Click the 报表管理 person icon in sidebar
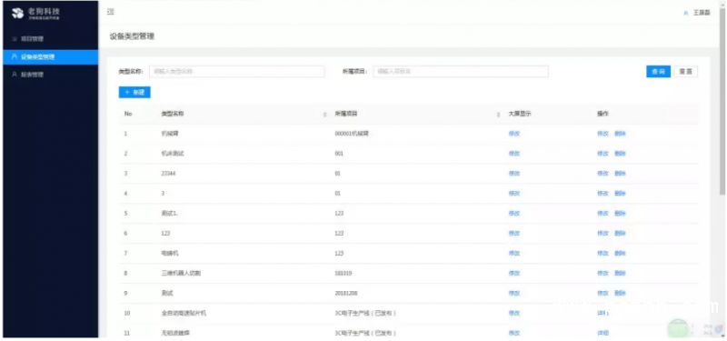Viewport: 727px width, 341px height. 15,75
